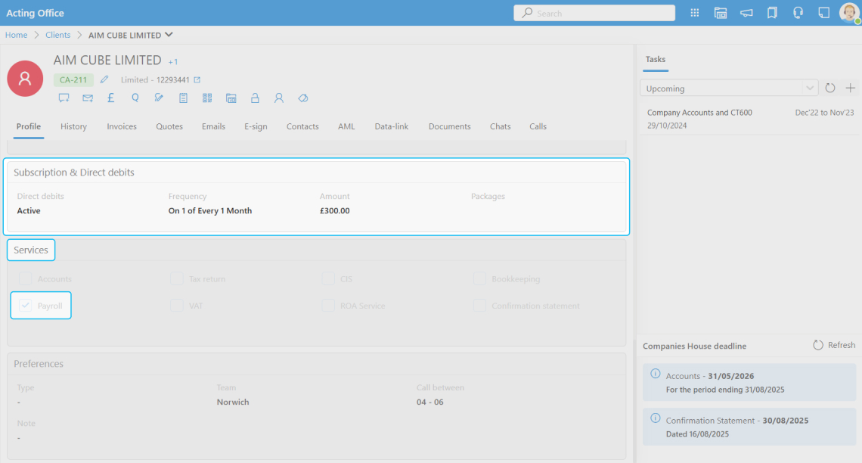
Task: Click the pound sign icon under client name
Action: point(110,98)
